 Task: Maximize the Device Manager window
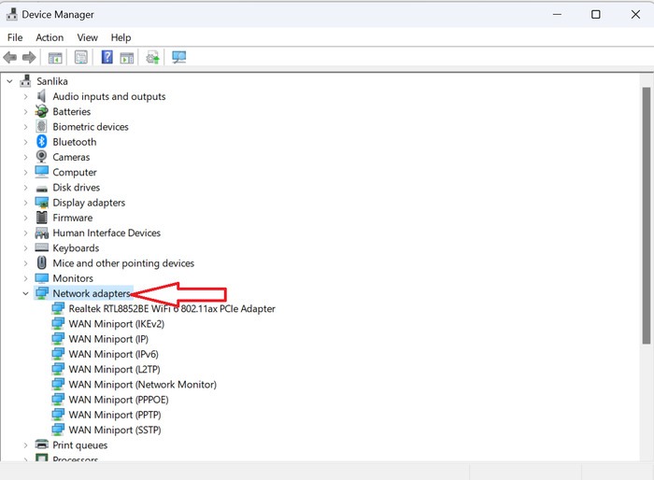596,15
